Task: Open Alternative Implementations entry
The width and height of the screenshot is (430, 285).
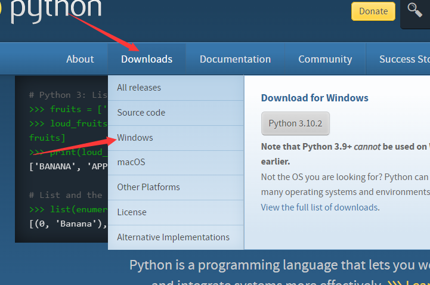Action: point(173,237)
